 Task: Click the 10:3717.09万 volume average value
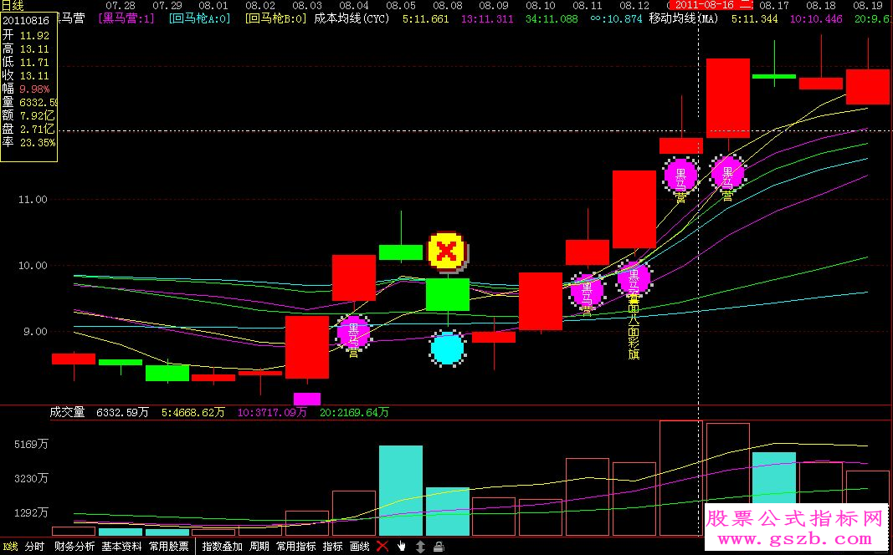click(x=272, y=413)
